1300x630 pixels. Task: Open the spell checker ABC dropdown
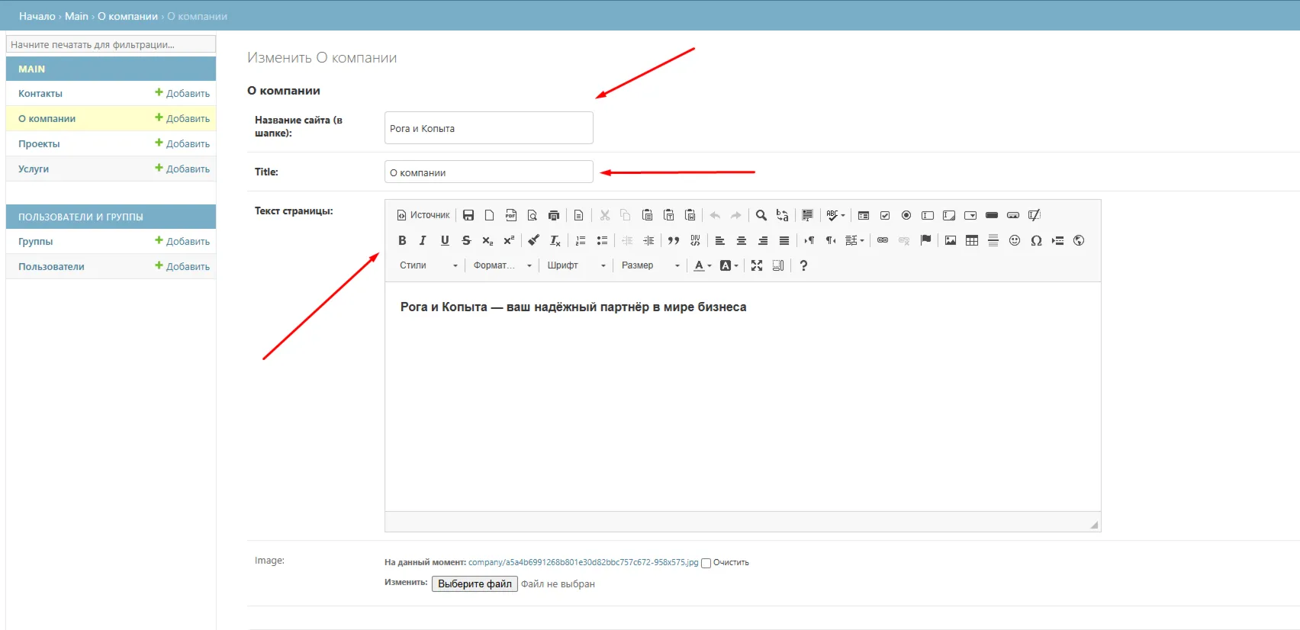[x=836, y=215]
